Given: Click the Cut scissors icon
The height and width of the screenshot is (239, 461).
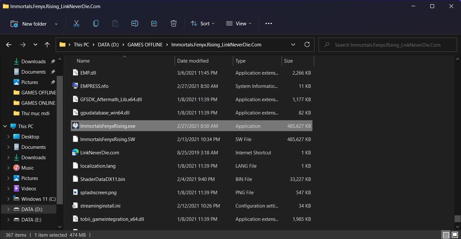Looking at the screenshot, I should [x=76, y=23].
